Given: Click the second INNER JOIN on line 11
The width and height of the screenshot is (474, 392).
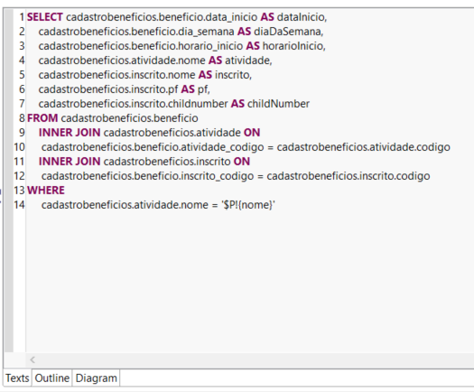Looking at the screenshot, I should pos(70,162).
